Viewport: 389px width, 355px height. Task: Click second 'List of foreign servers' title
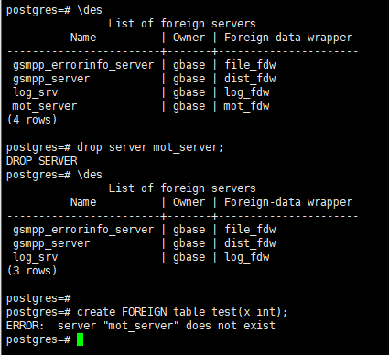(x=182, y=188)
